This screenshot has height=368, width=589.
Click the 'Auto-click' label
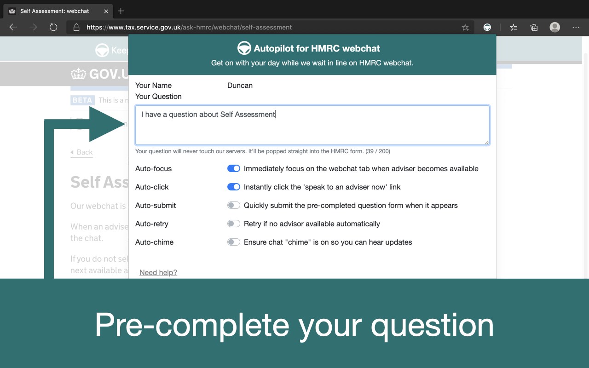click(152, 187)
